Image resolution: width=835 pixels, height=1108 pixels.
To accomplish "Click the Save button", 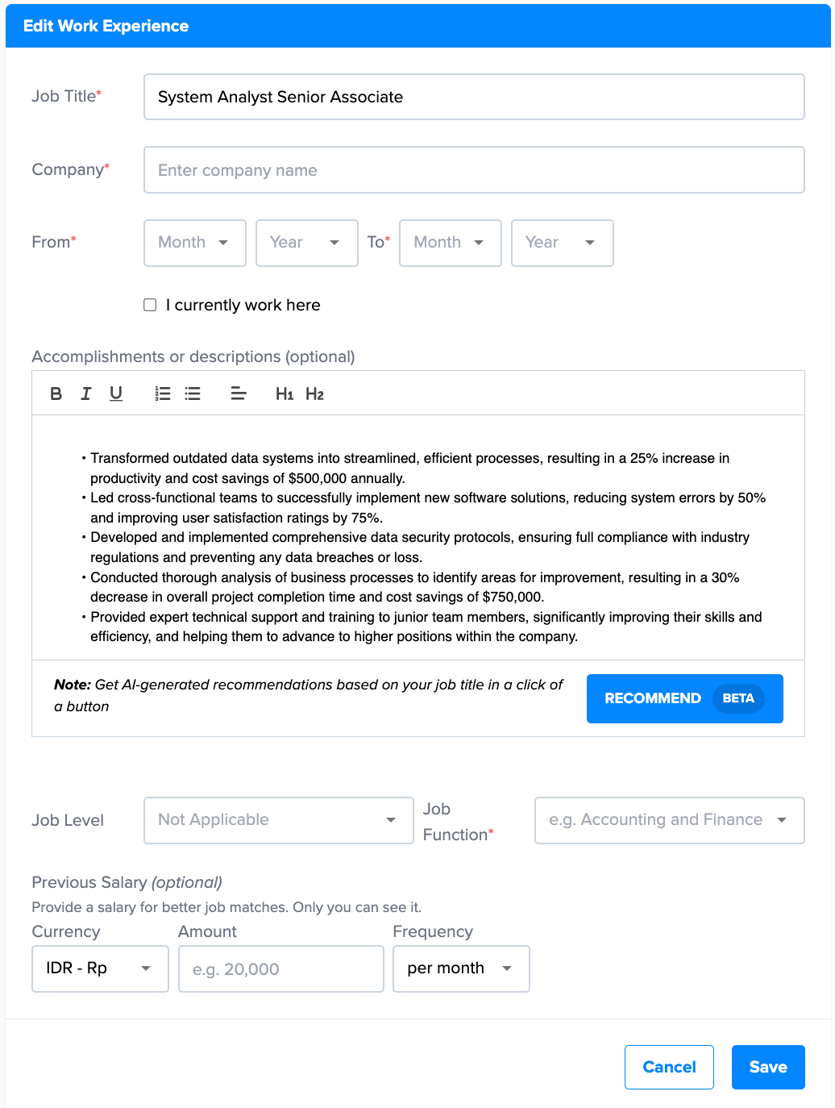I will (767, 1067).
